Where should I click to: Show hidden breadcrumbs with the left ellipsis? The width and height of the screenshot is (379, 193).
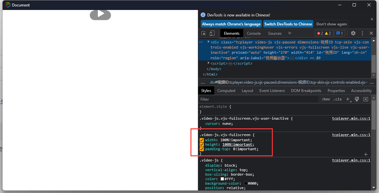pos(203,83)
